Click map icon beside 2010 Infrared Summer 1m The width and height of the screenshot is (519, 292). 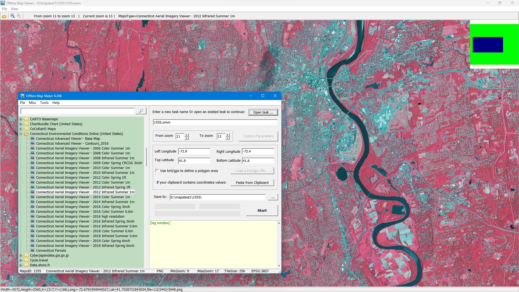tap(33, 172)
